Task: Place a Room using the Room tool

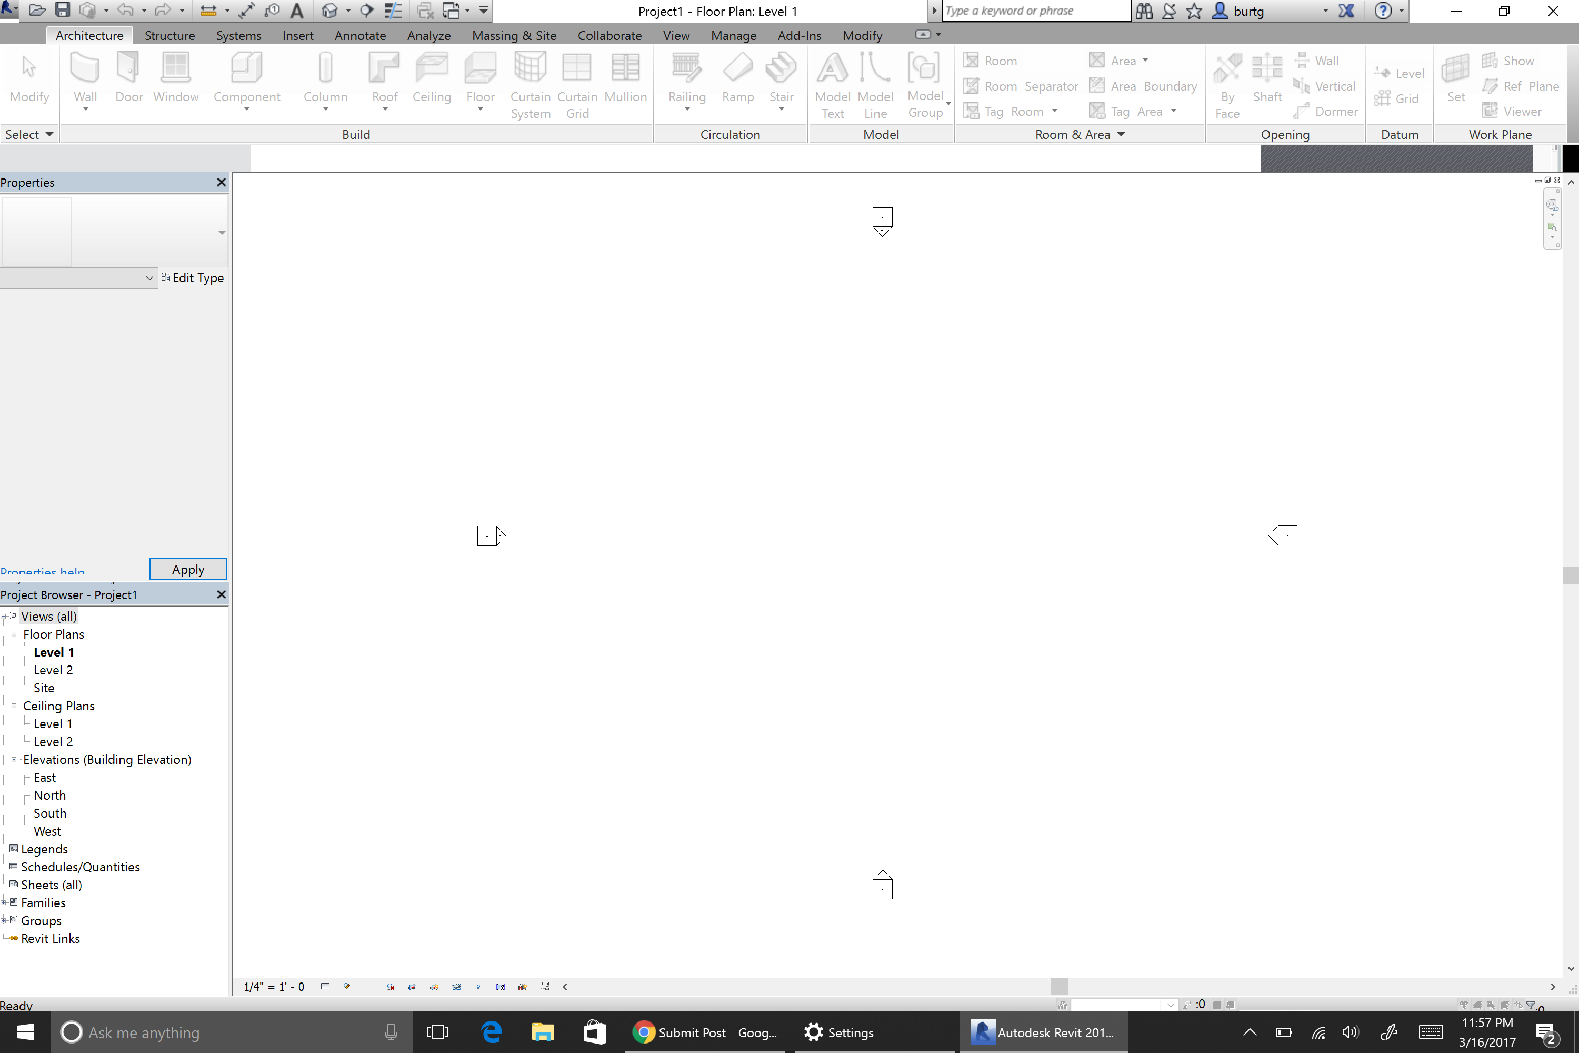Action: click(1000, 60)
